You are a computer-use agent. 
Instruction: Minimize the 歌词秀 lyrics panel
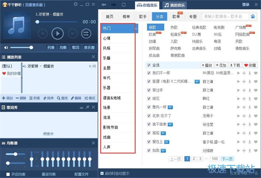pos(81,108)
